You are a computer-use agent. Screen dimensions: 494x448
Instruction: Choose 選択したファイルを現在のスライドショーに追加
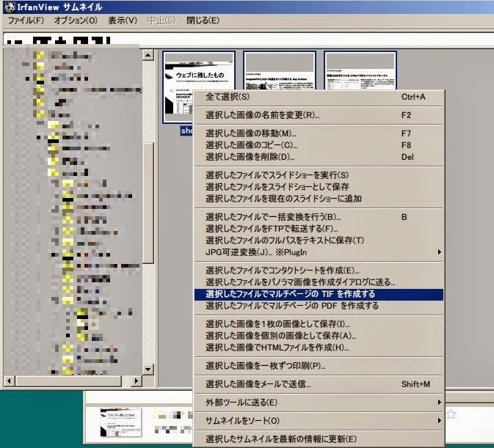(319, 199)
